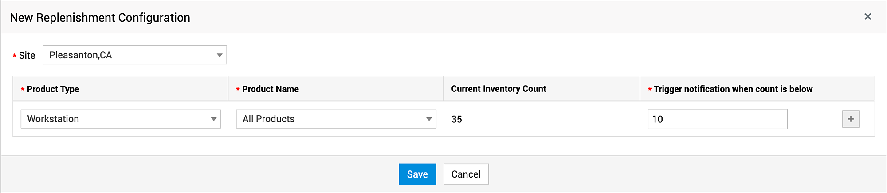The width and height of the screenshot is (887, 193).
Task: Open the Workstation product type dropdown
Action: (115, 119)
